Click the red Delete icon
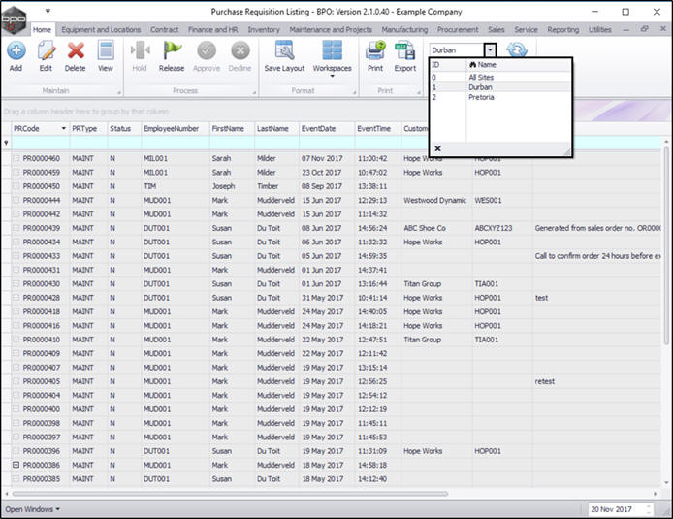The height and width of the screenshot is (519, 673). point(76,50)
